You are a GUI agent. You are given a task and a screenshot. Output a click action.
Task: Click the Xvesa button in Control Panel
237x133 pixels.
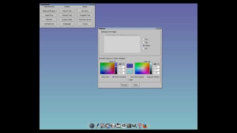[85, 24]
